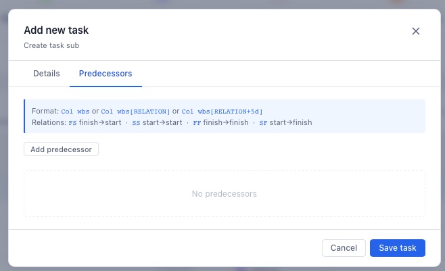This screenshot has height=271, width=445.
Task: Click the first 'Col wbs' format example
Action: point(75,112)
